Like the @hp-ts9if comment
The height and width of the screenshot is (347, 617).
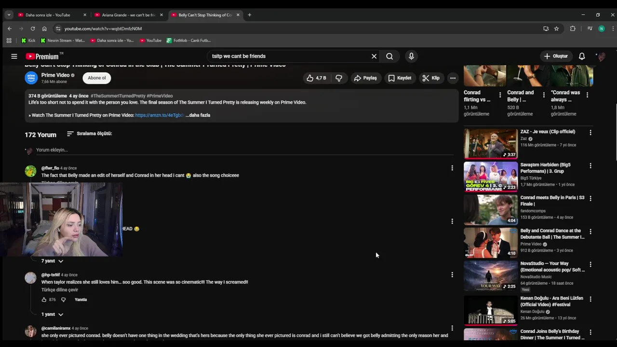[x=44, y=300]
